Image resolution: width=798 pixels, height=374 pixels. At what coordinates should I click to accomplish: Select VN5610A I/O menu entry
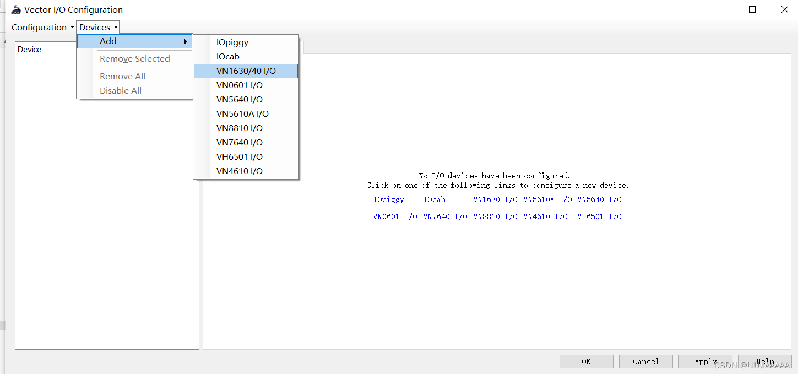[x=246, y=114]
